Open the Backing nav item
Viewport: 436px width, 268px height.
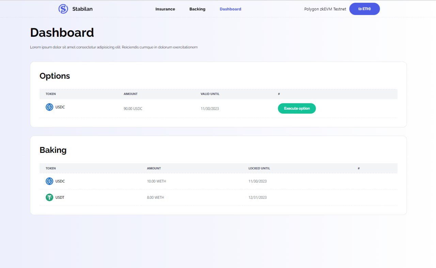[x=197, y=9]
